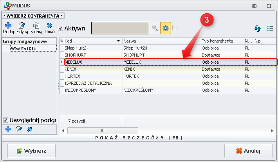Toggle the Aktywn checkbox
This screenshot has height=162, width=278.
tap(61, 28)
